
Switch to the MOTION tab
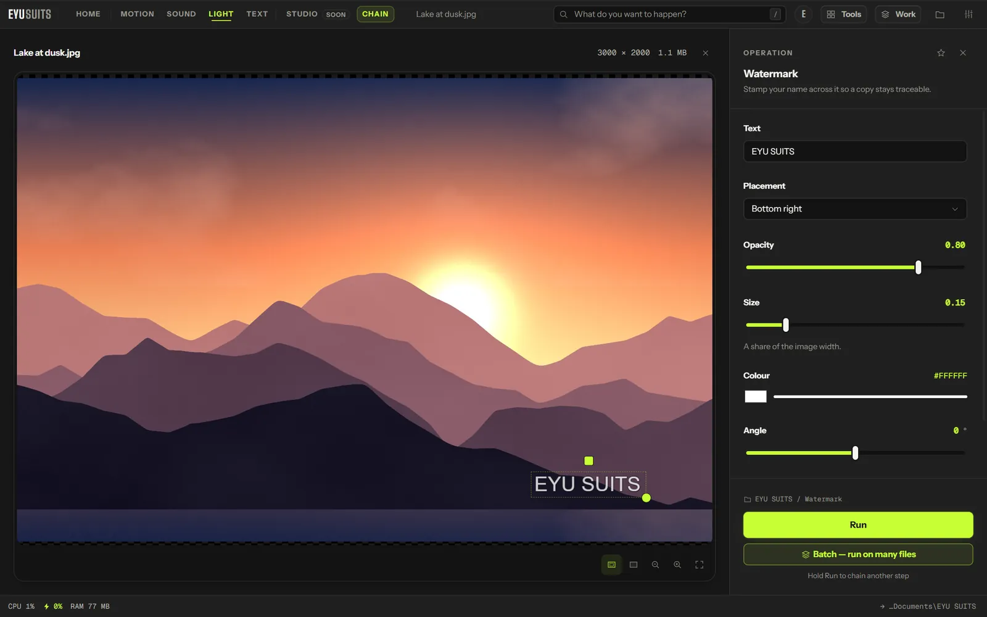tap(137, 14)
